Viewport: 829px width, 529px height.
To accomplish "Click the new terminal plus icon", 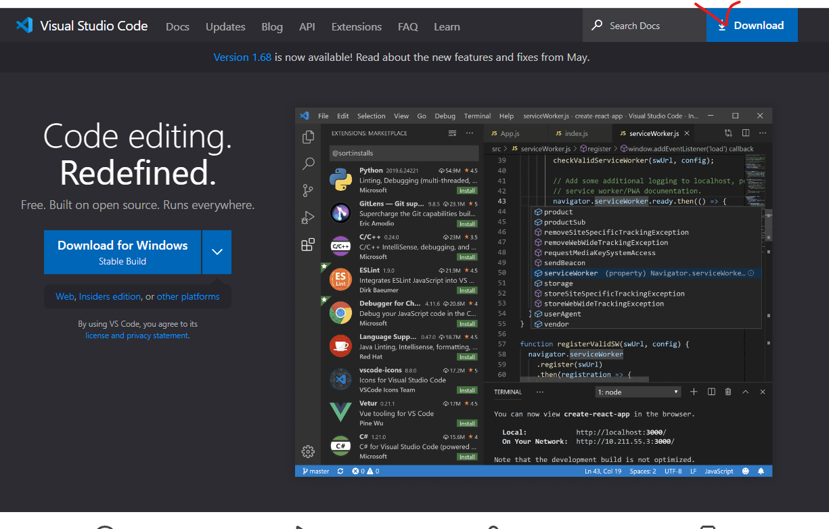I will (694, 392).
